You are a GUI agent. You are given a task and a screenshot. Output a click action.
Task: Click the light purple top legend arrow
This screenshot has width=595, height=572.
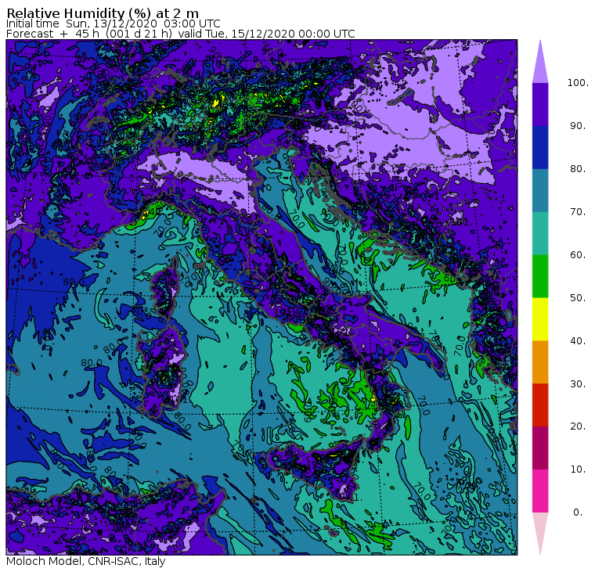click(x=540, y=64)
